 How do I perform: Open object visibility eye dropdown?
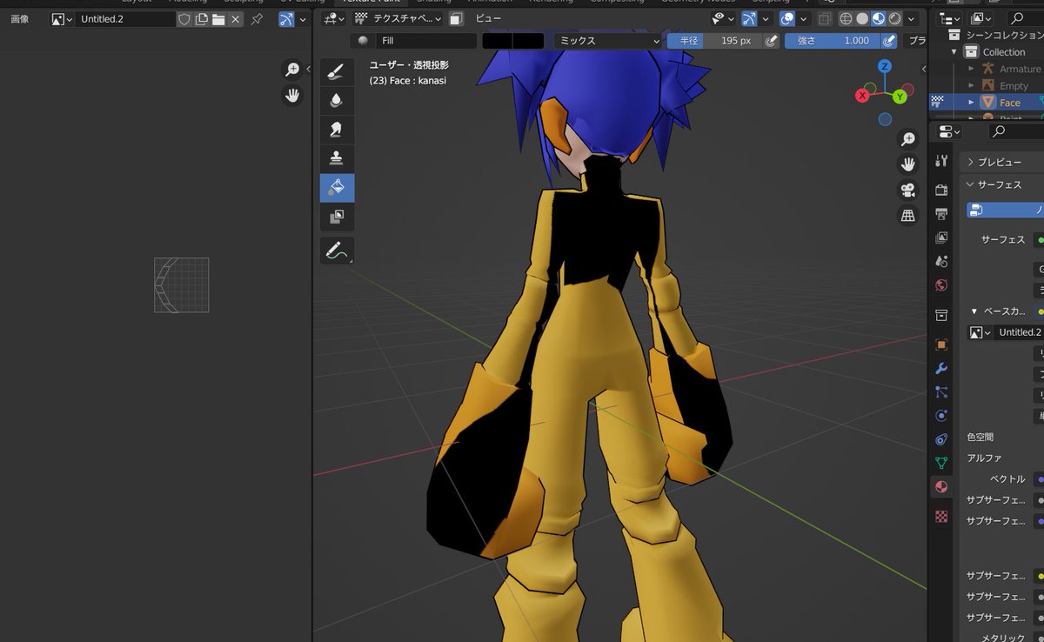click(x=723, y=18)
